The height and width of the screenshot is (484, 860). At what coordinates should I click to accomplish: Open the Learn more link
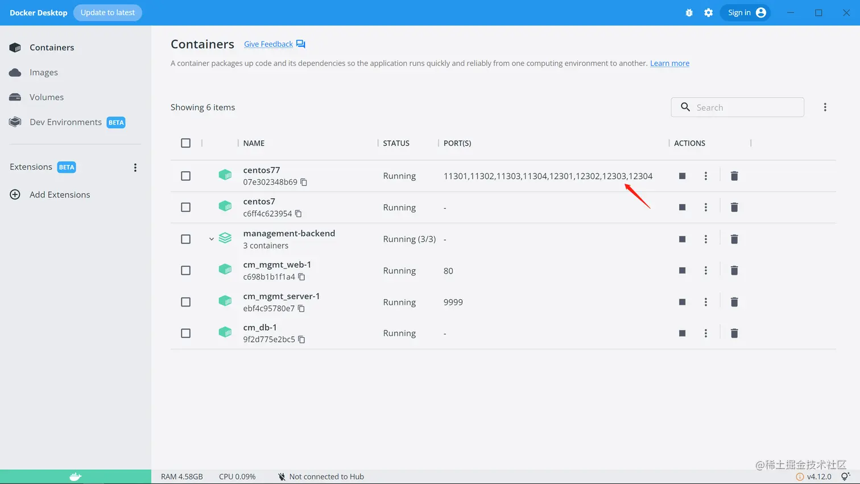coord(669,63)
